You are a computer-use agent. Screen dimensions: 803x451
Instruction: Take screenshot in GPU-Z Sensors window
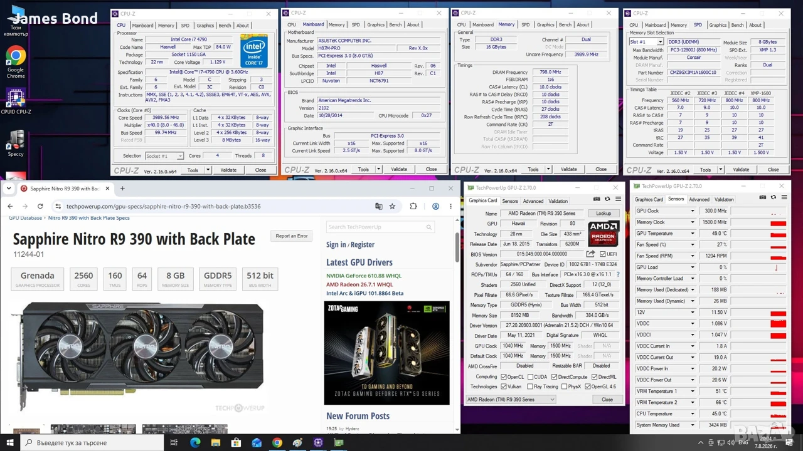coord(763,197)
